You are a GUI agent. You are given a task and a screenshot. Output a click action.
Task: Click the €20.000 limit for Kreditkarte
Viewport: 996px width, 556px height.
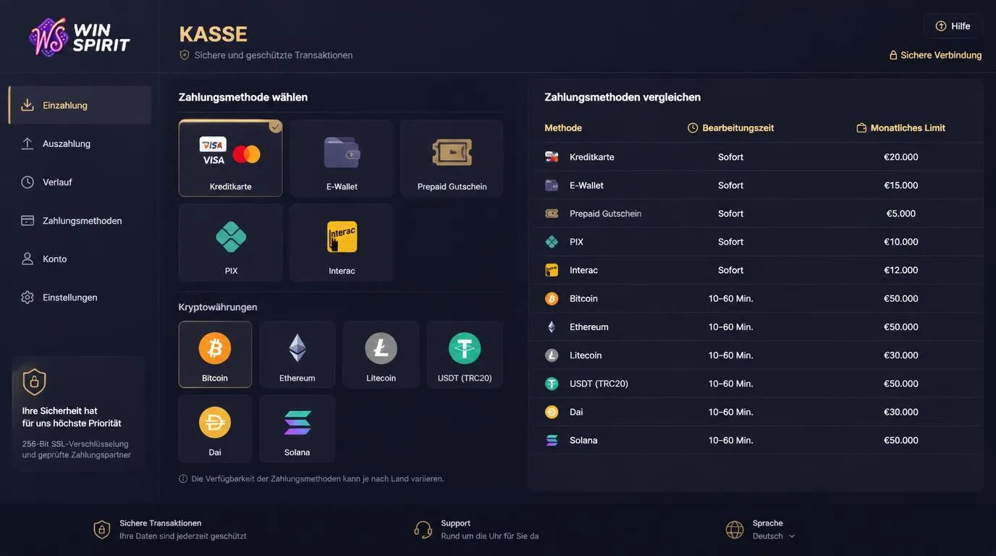[x=901, y=157]
